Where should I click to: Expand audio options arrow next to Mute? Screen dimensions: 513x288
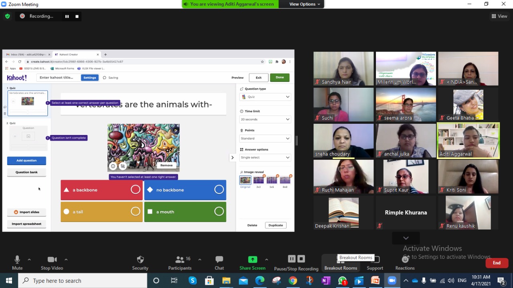(x=29, y=260)
